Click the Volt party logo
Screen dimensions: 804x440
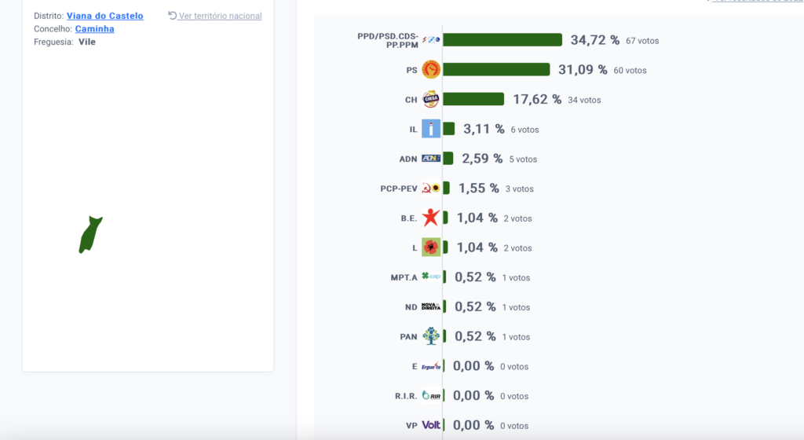click(x=431, y=425)
